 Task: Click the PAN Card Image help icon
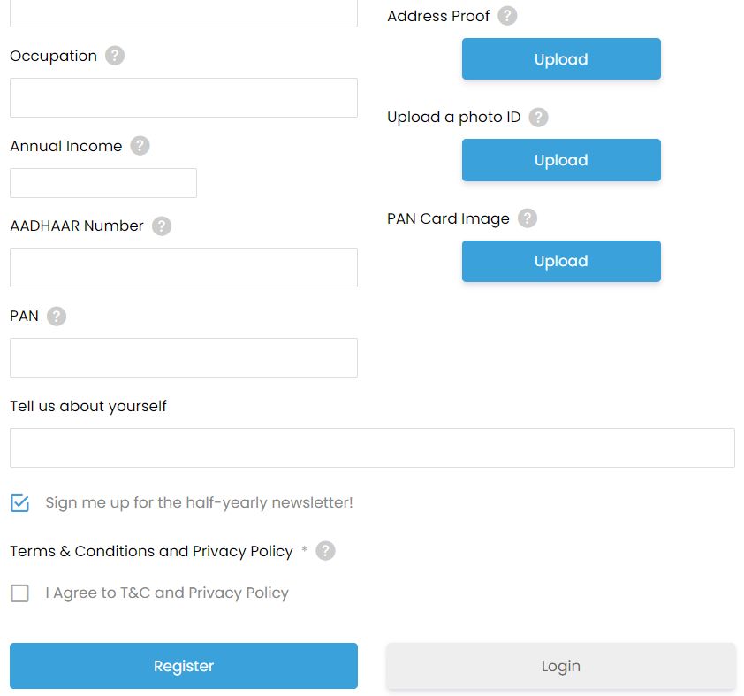(528, 218)
